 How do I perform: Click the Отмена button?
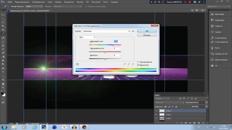147,35
